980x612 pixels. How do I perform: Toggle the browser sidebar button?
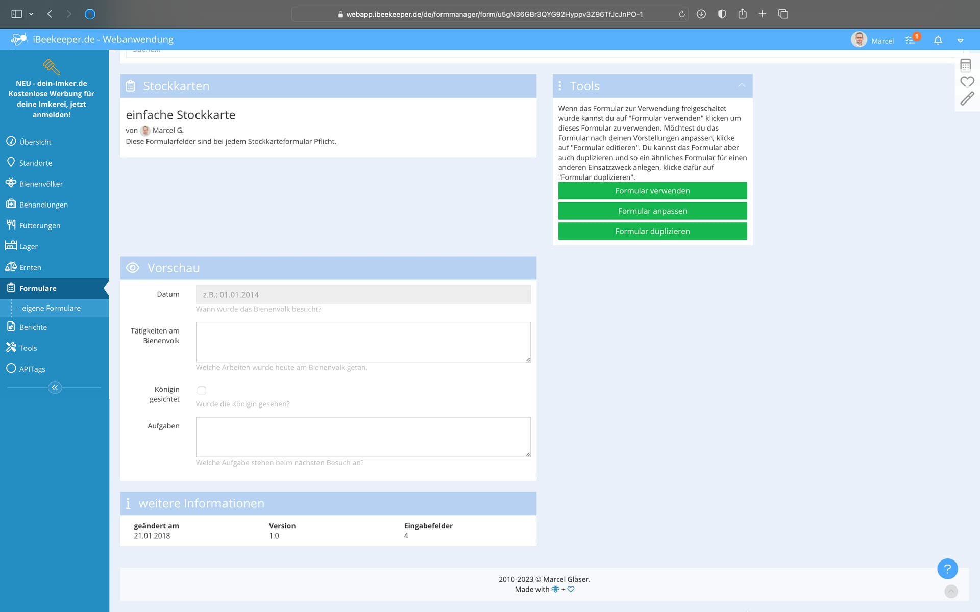17,14
